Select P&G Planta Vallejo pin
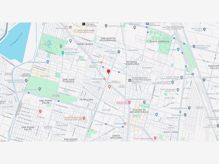Screen dimensions: 219x164 [x=204, y=29]
